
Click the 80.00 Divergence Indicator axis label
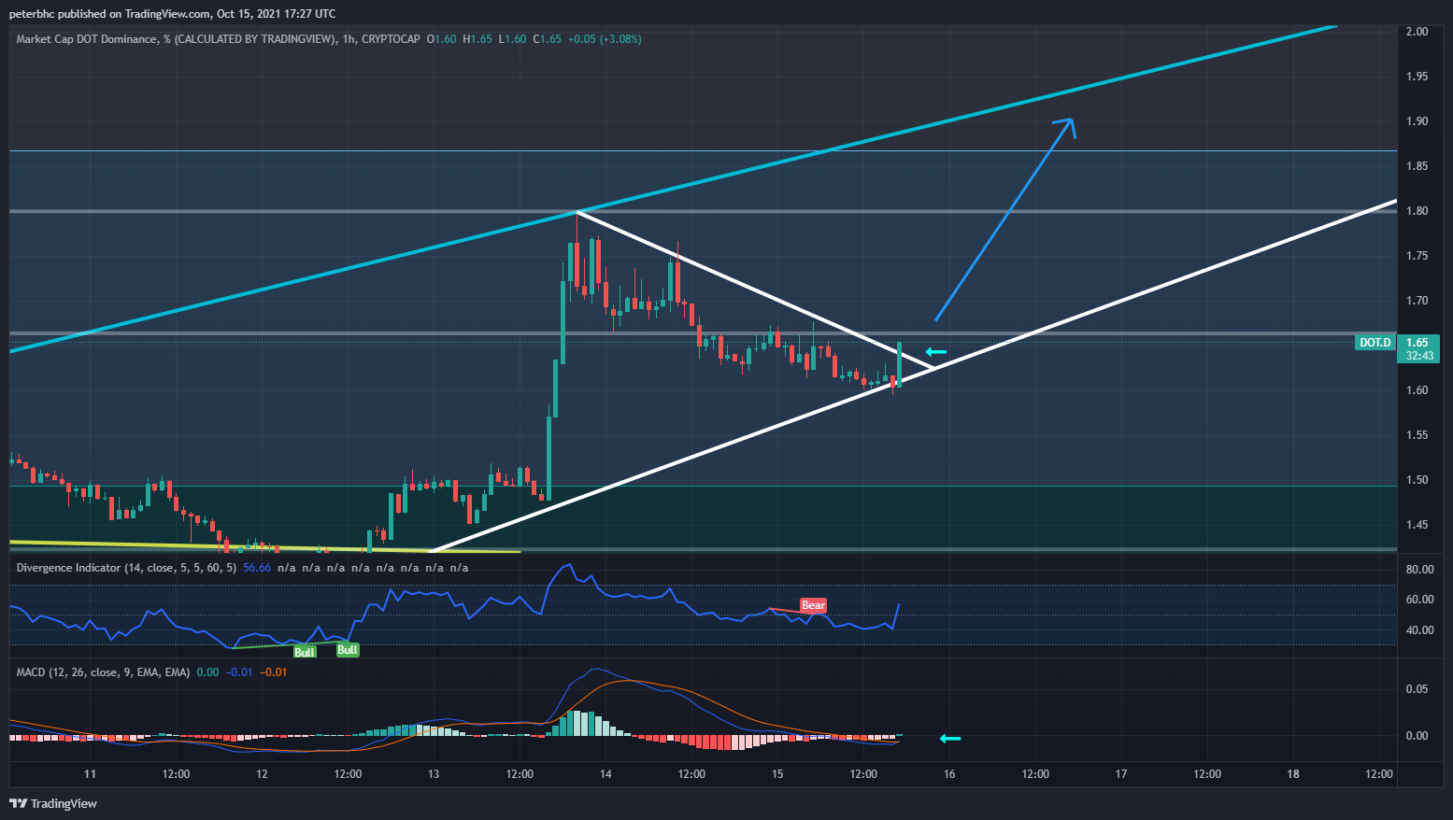point(1419,570)
